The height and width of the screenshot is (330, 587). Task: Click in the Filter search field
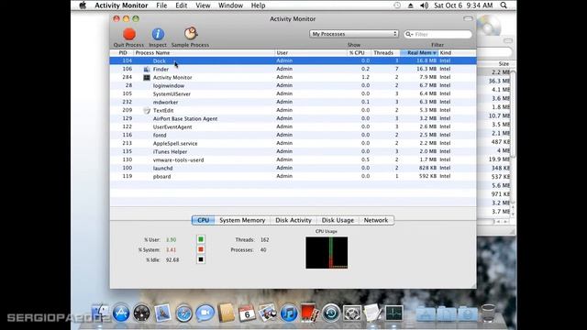[x=438, y=34]
